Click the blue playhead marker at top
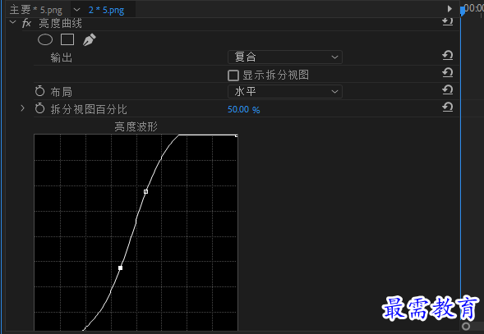The image size is (484, 334). (462, 11)
